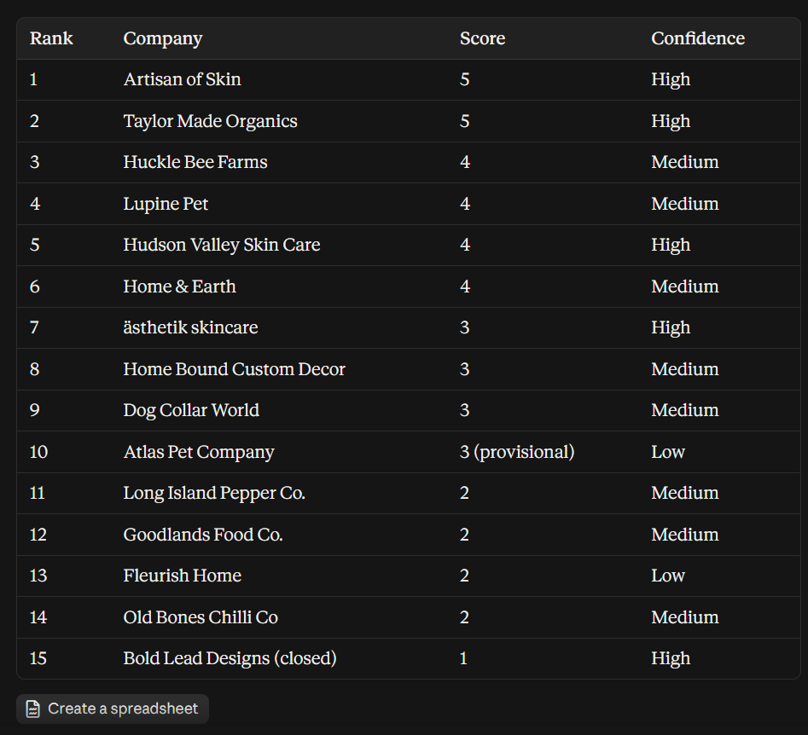Click Medium confidence for Dog Collar World

coord(685,410)
